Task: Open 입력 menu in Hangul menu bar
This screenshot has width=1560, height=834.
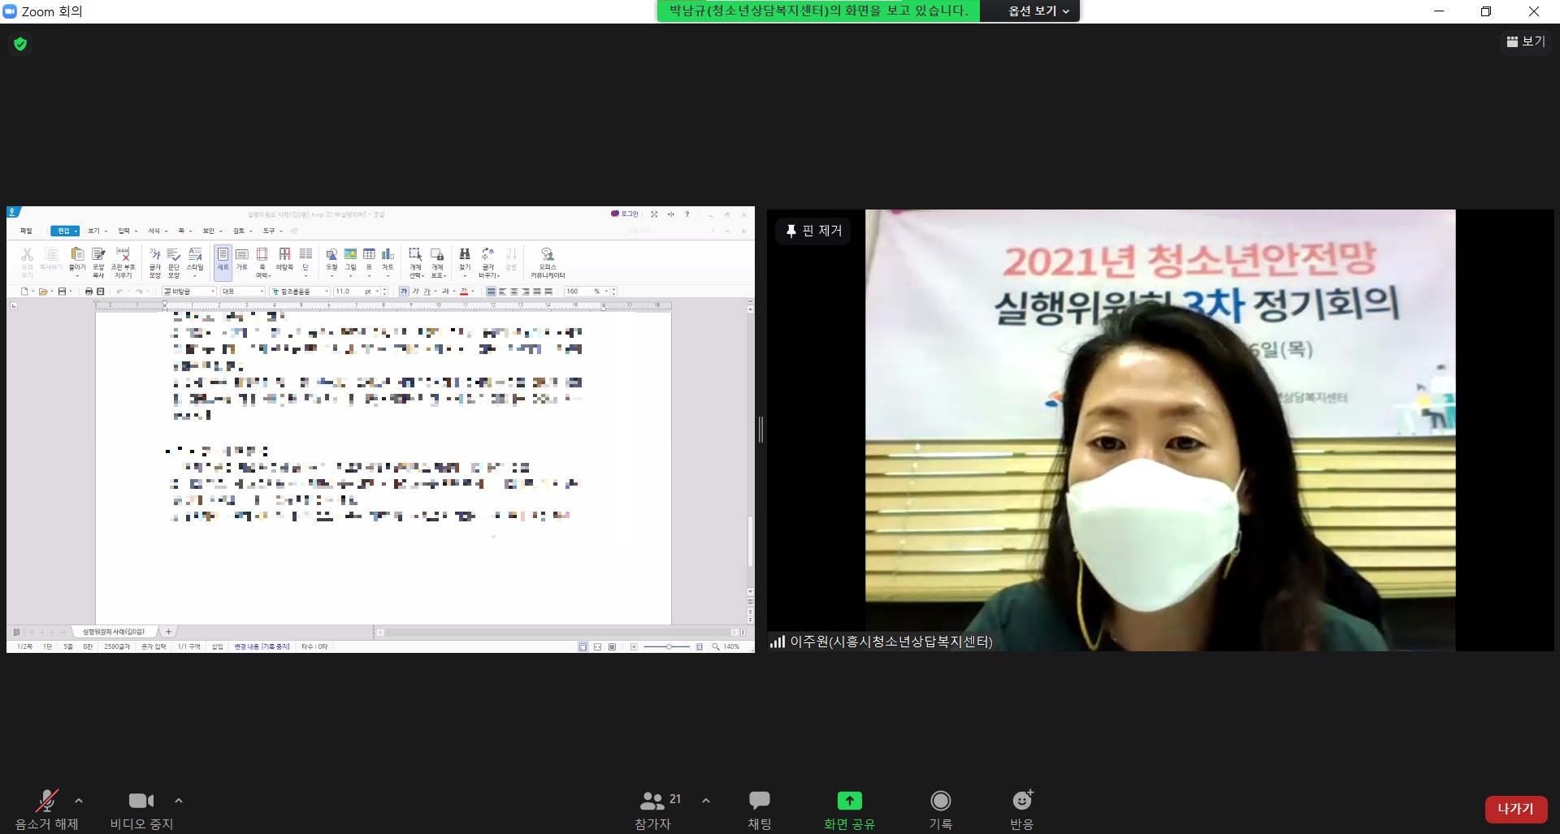Action: tap(127, 231)
